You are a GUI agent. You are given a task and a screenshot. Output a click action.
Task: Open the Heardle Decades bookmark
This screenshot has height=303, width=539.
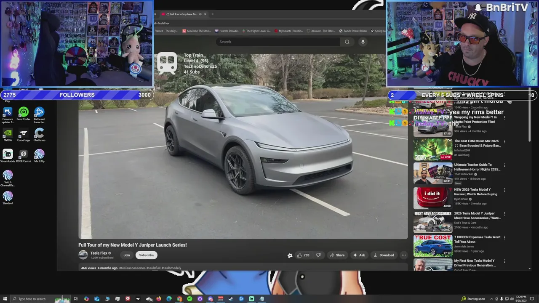tap(227, 31)
